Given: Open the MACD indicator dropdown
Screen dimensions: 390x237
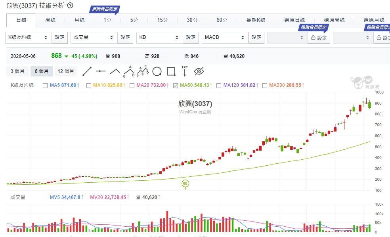Looking at the screenshot, I should click(225, 38).
